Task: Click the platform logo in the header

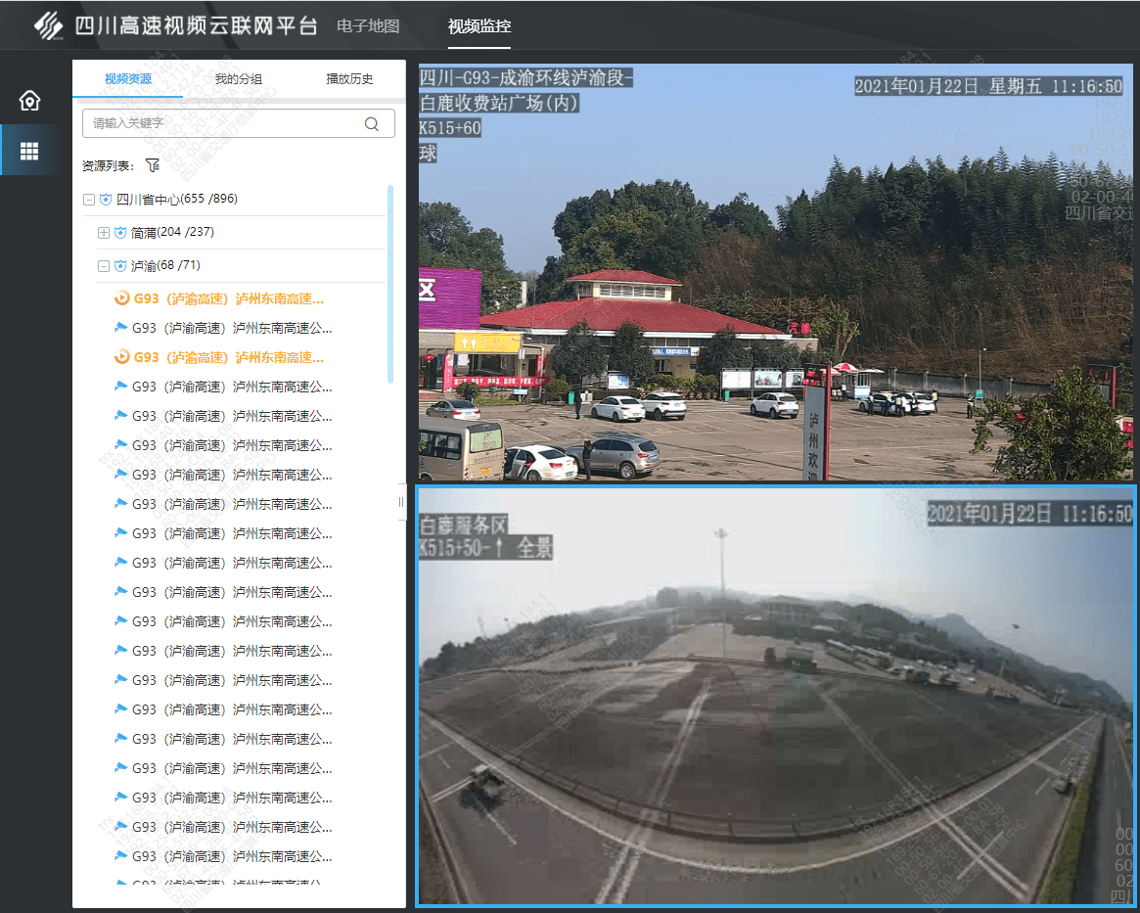Action: pyautogui.click(x=49, y=25)
